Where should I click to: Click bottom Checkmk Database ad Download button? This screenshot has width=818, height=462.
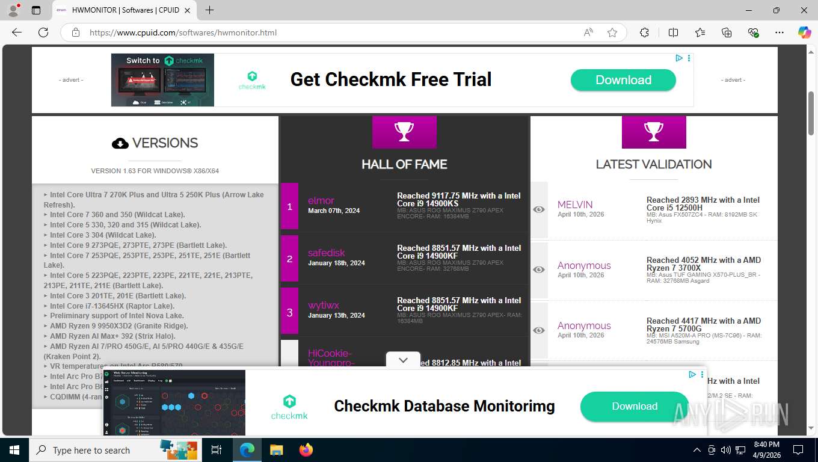coord(635,406)
